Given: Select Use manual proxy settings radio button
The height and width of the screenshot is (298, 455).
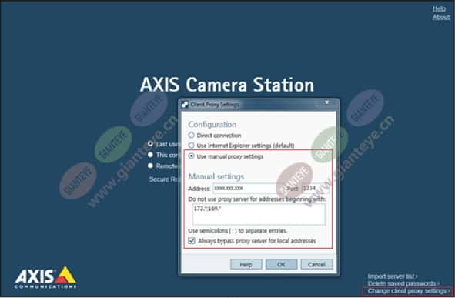Looking at the screenshot, I should click(191, 156).
